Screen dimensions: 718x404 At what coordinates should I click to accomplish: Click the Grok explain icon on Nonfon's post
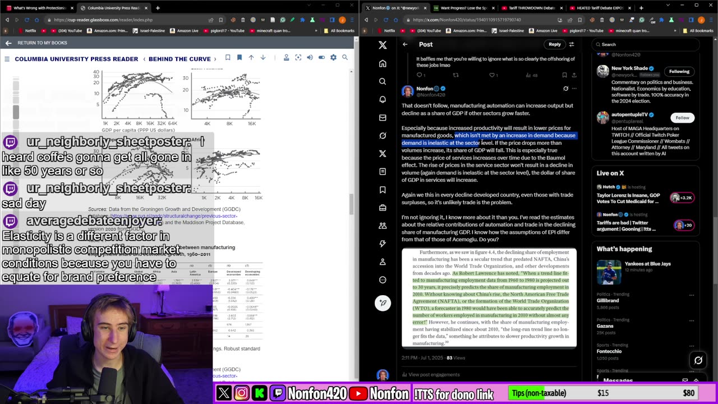[565, 89]
